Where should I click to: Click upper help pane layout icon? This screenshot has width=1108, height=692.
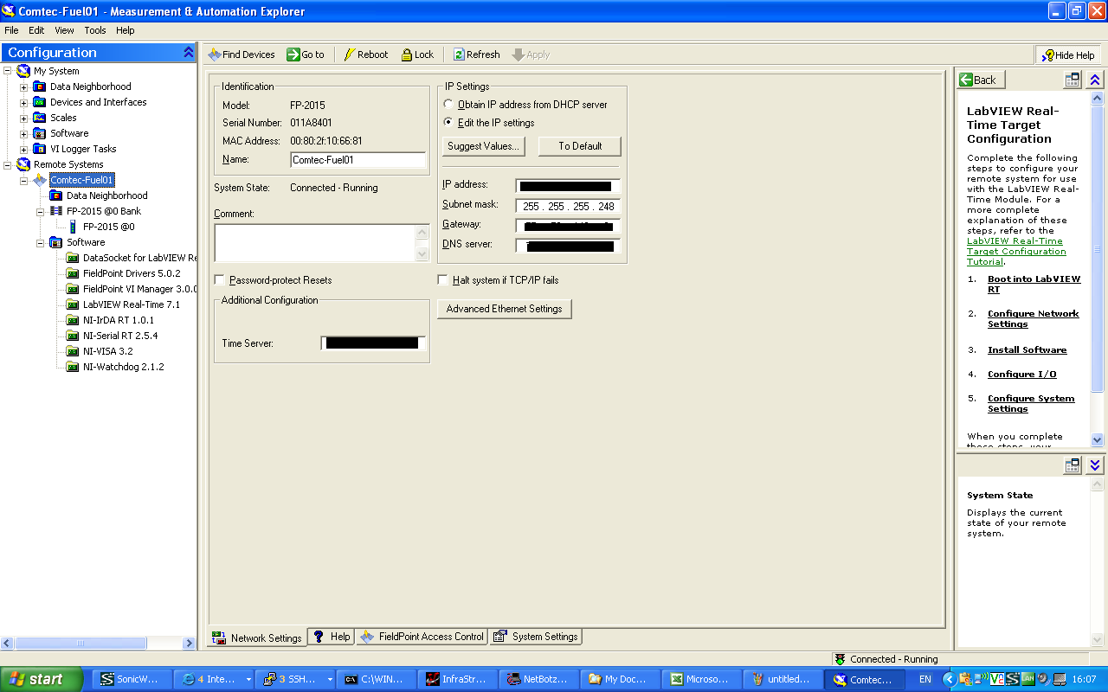coord(1073,80)
